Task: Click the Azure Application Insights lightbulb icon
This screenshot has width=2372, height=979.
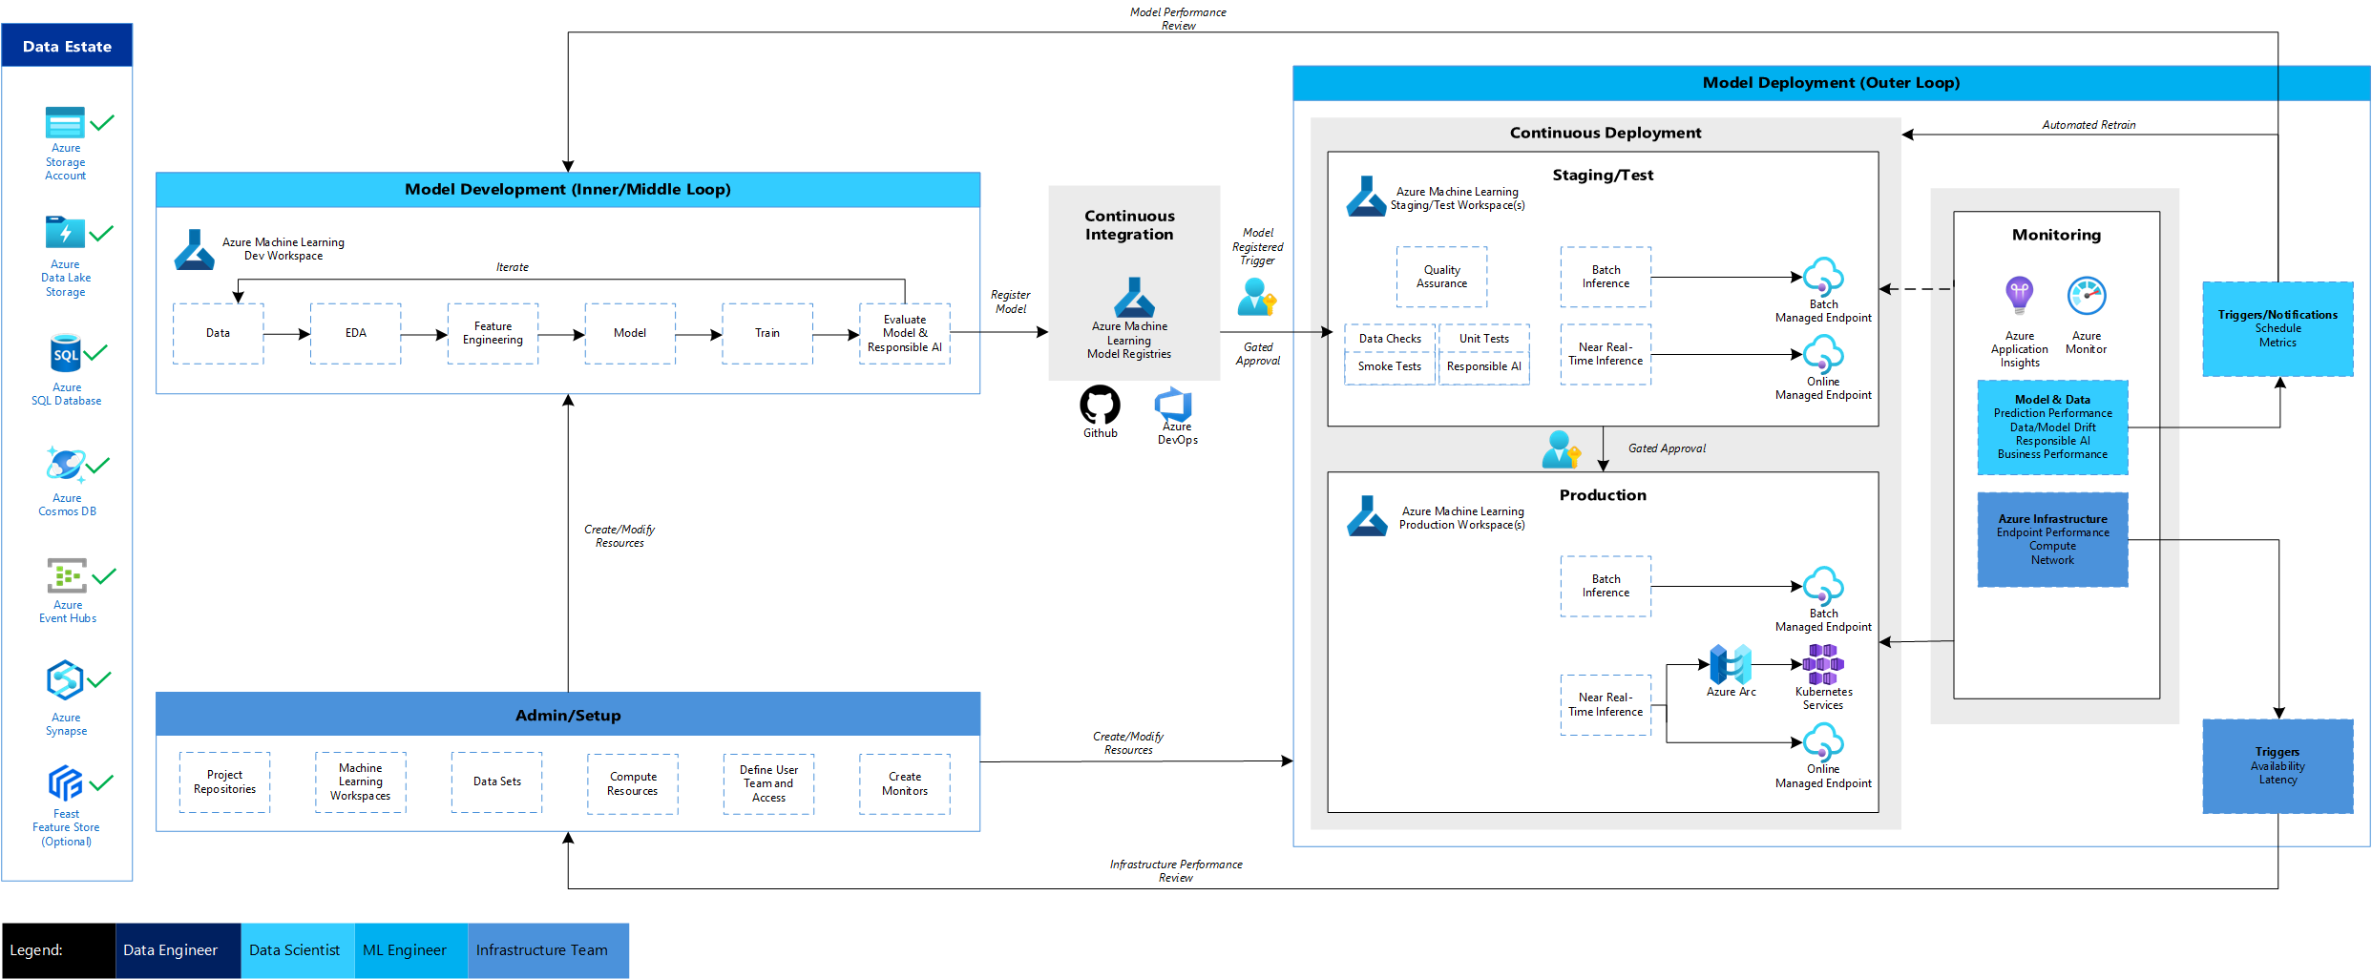Action: point(2019,296)
